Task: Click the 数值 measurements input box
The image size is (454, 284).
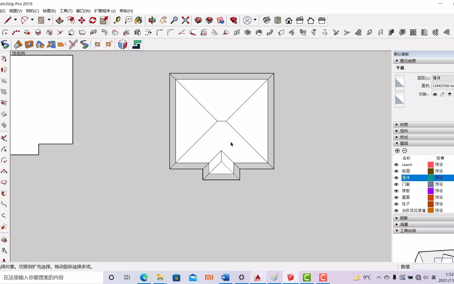Action: tap(433, 267)
